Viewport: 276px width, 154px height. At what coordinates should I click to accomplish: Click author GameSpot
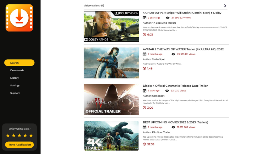158,96
